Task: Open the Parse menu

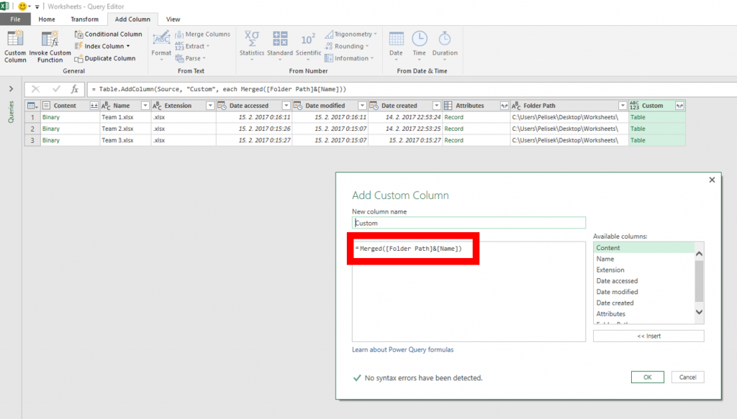Action: [x=190, y=58]
